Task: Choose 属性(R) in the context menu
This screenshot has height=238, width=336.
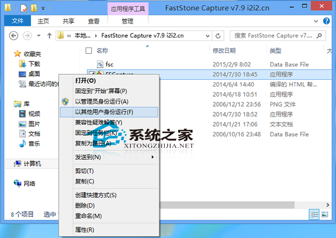Action: coord(109,230)
